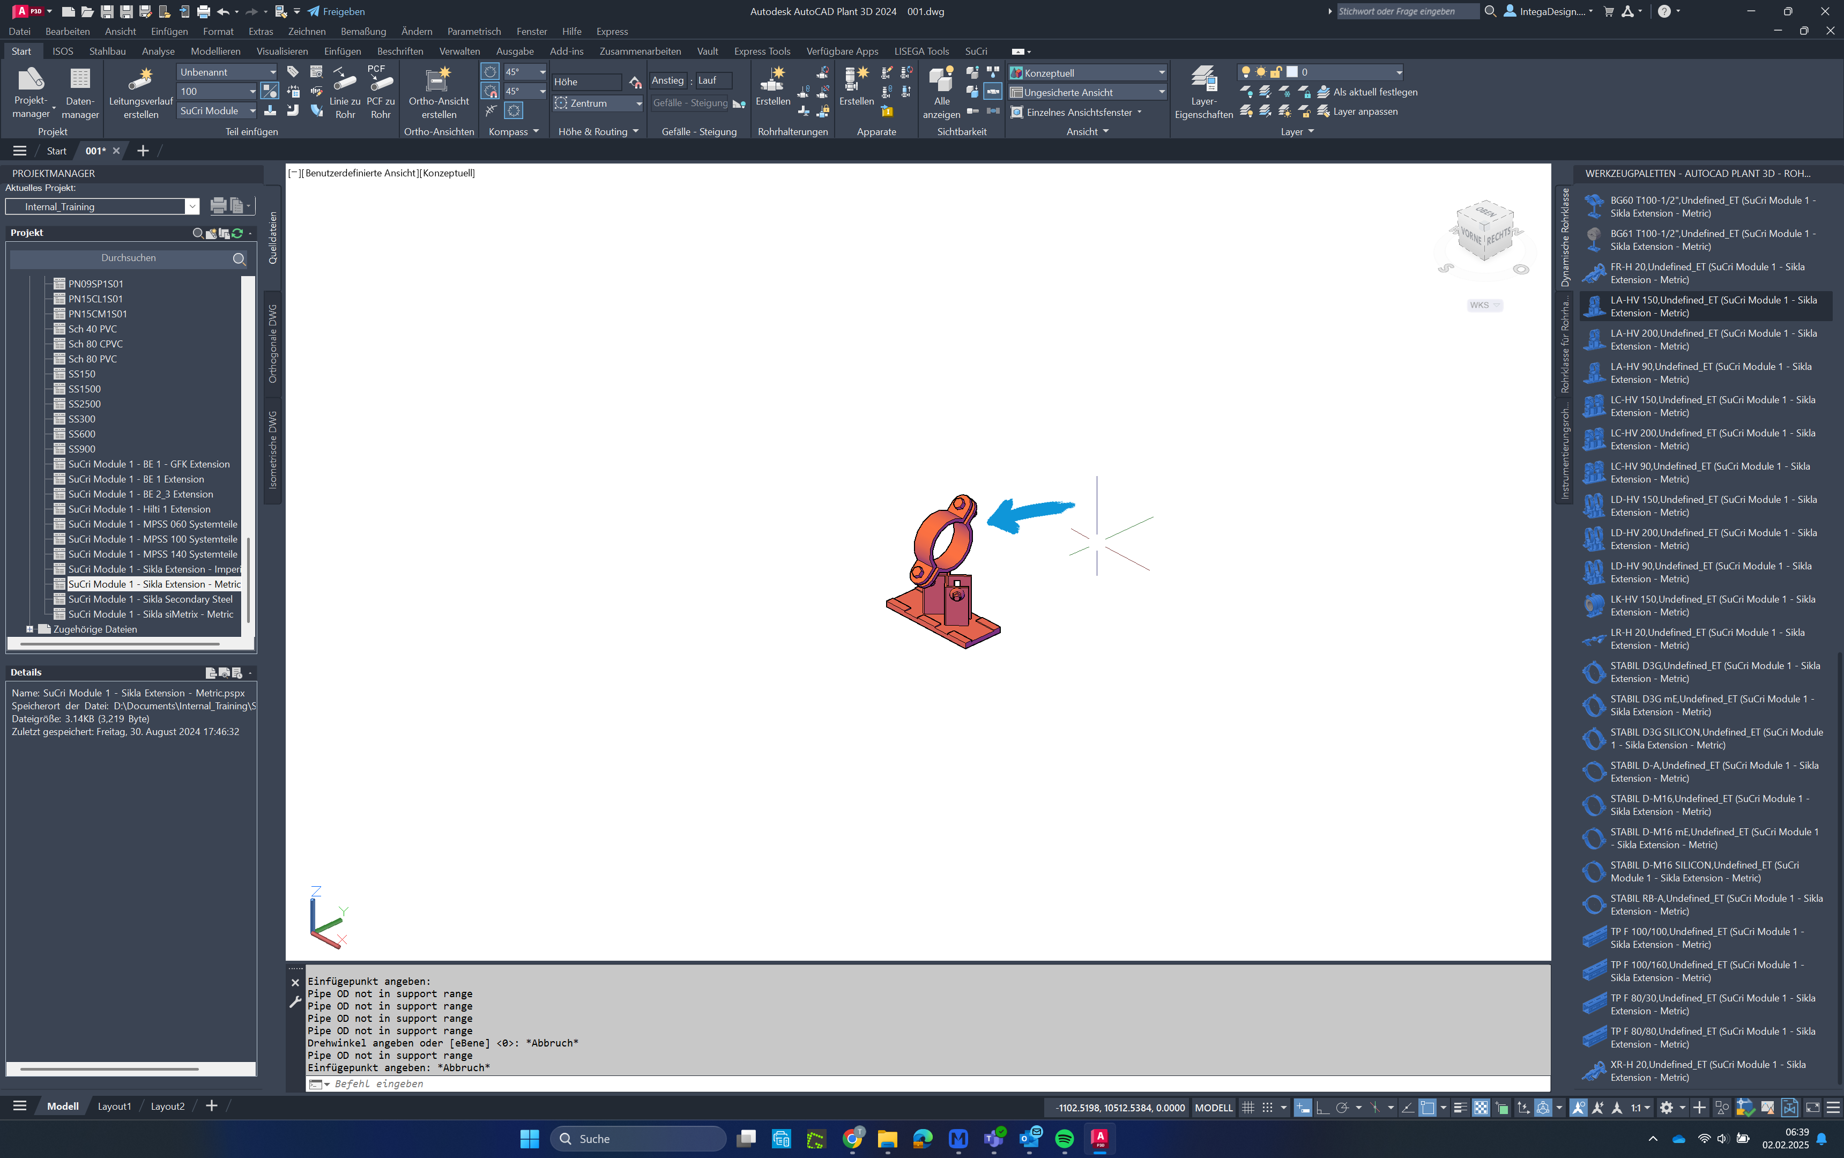The width and height of the screenshot is (1844, 1158).
Task: Open the Projektmanager ribbon tool
Action: pyautogui.click(x=32, y=92)
